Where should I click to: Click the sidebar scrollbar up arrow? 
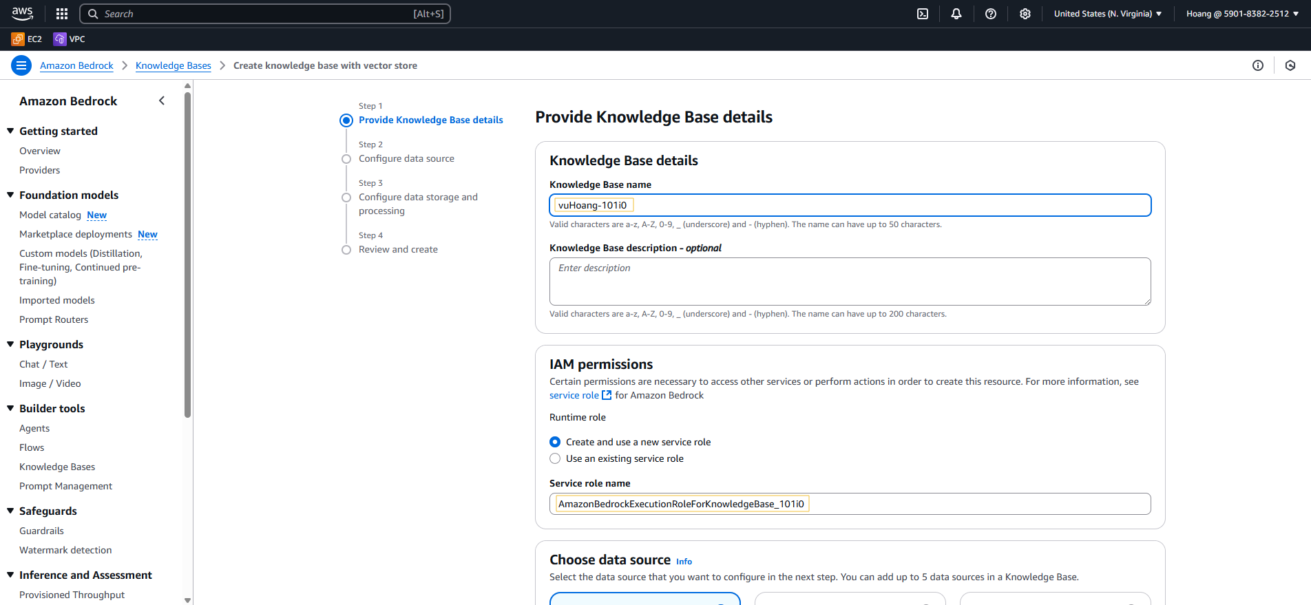(187, 86)
